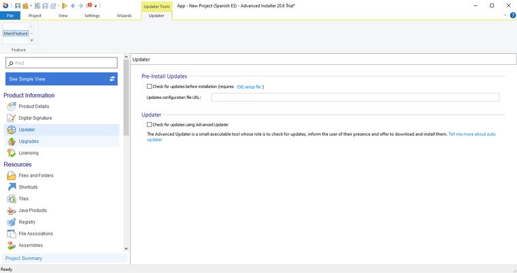Screen dimensions: 517x273
Task: Click the Updates configuration file URL field
Action: [x=355, y=97]
